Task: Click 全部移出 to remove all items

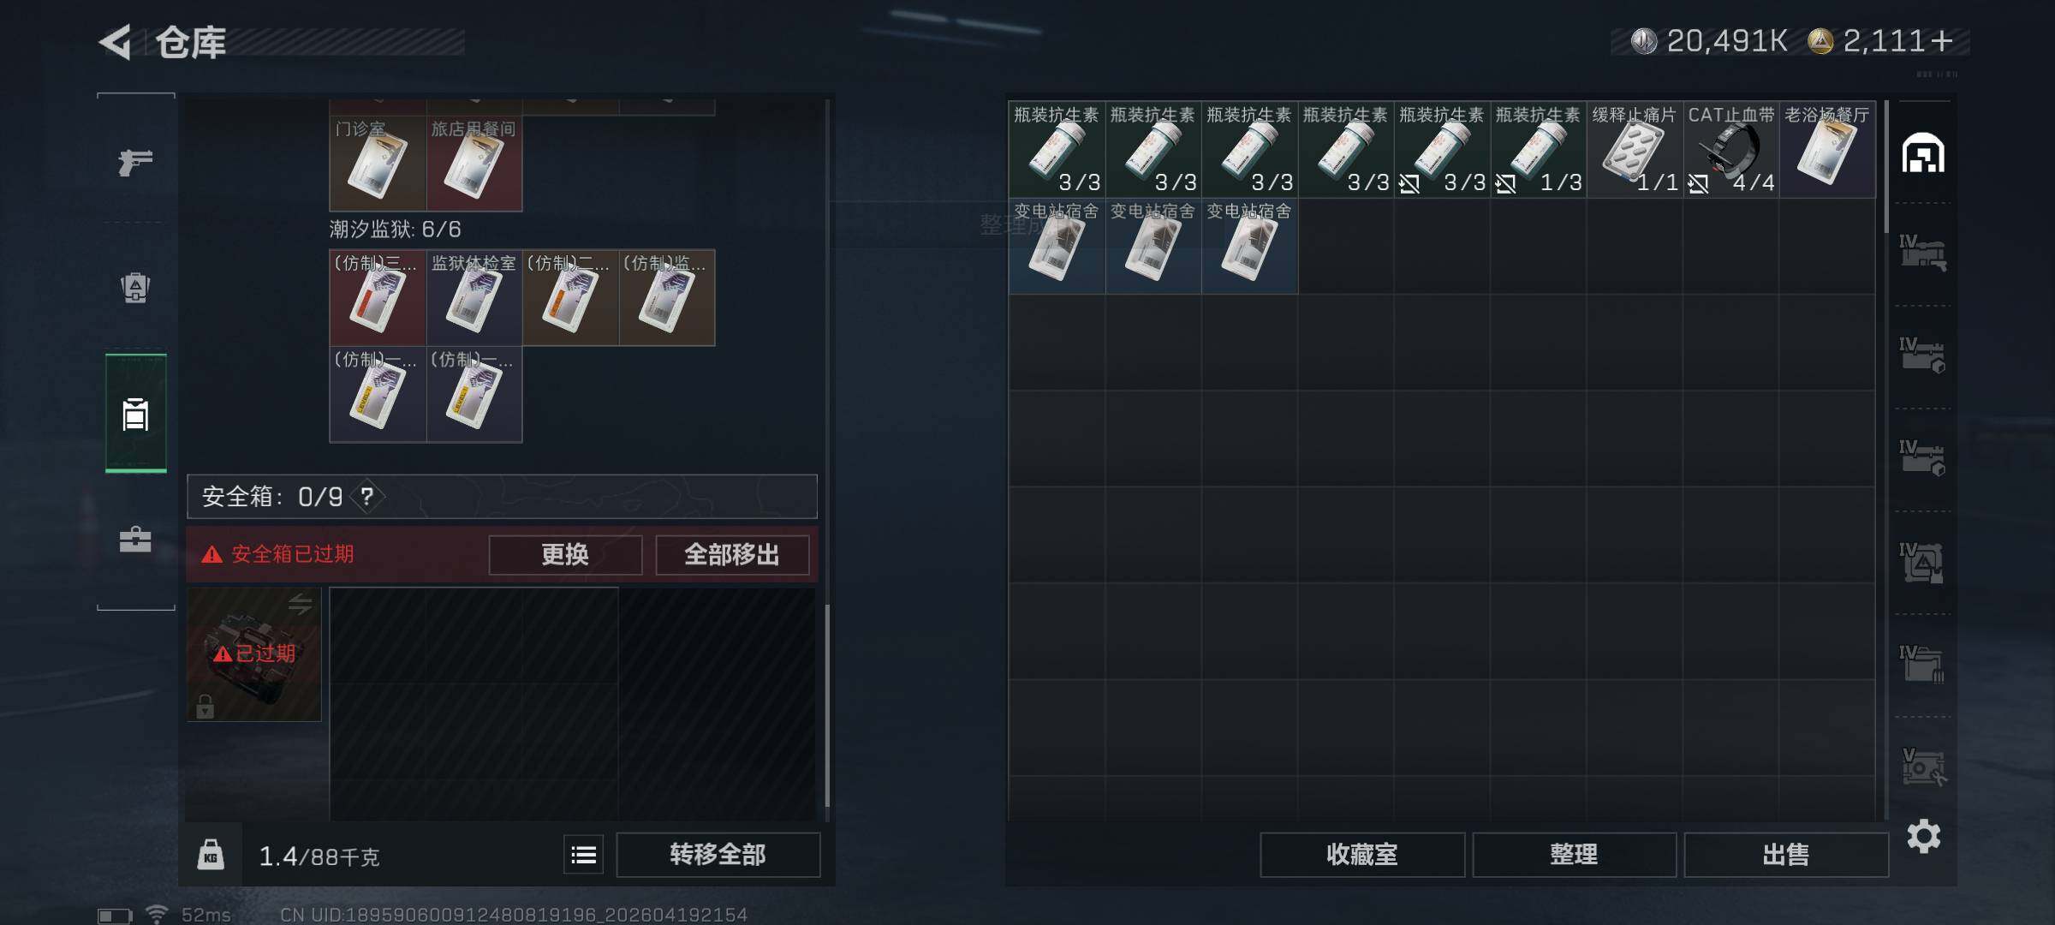Action: click(732, 555)
